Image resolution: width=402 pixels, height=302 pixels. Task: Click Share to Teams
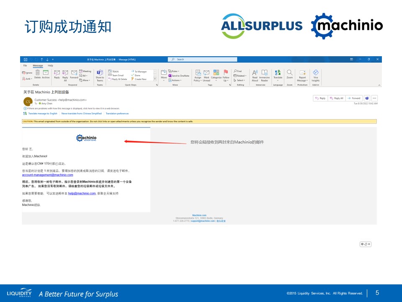click(100, 75)
